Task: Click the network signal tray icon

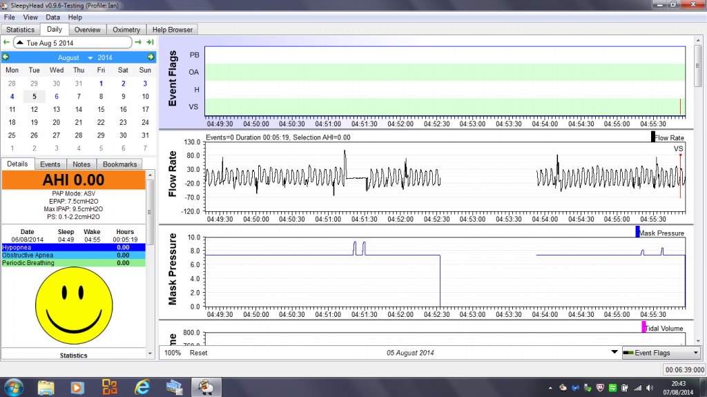Action: click(x=637, y=387)
